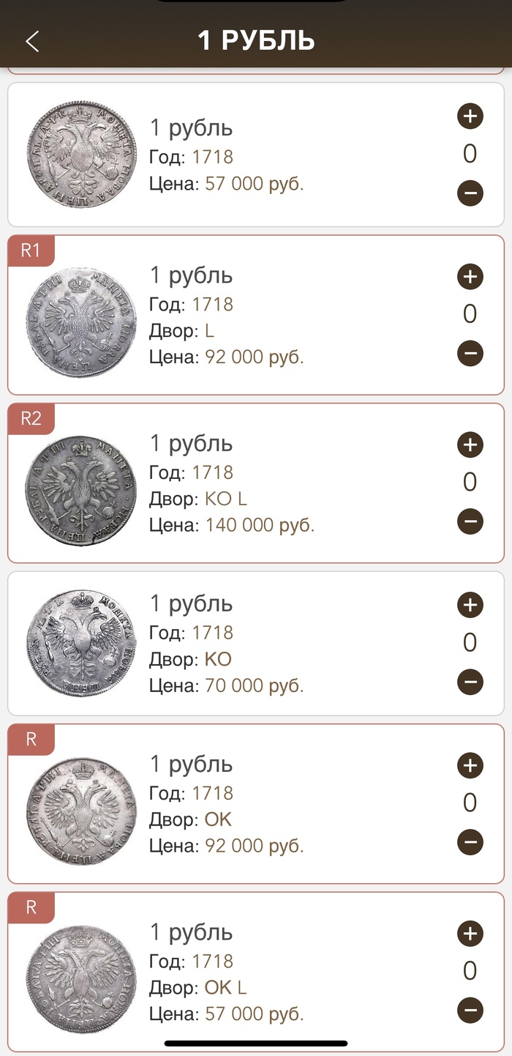
Task: Open the R1 coin image with mint L
Action: point(82,321)
